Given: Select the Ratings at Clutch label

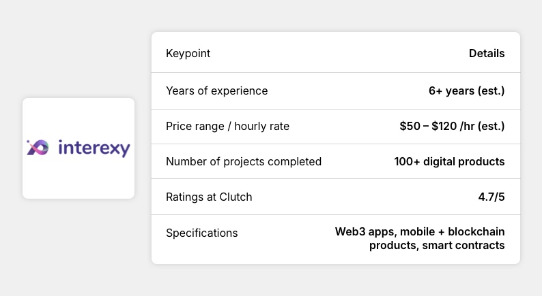Looking at the screenshot, I should click(209, 197).
